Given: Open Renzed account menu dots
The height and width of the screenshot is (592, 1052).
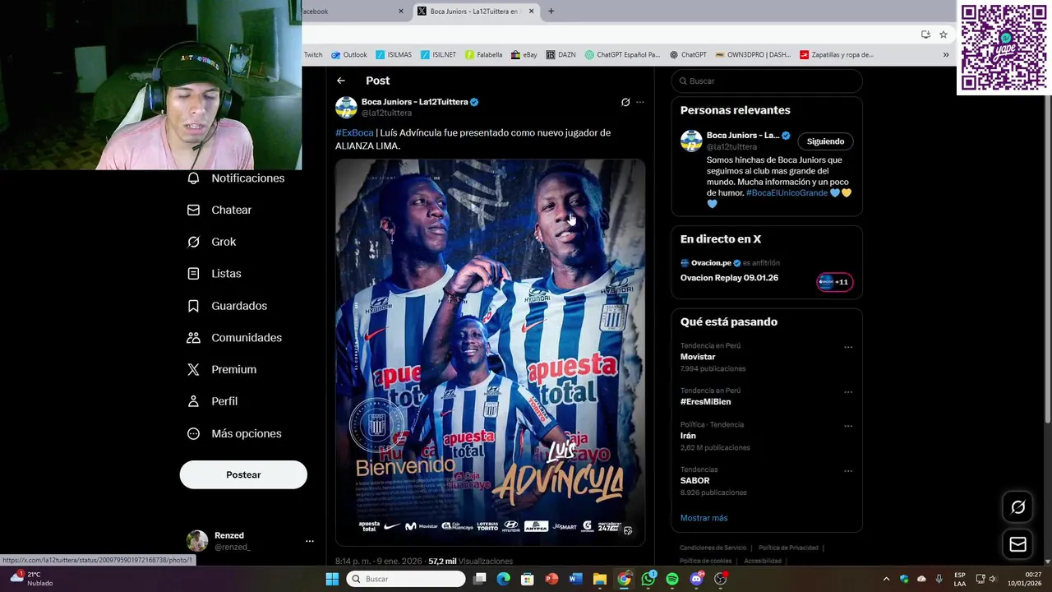Looking at the screenshot, I should pos(310,541).
